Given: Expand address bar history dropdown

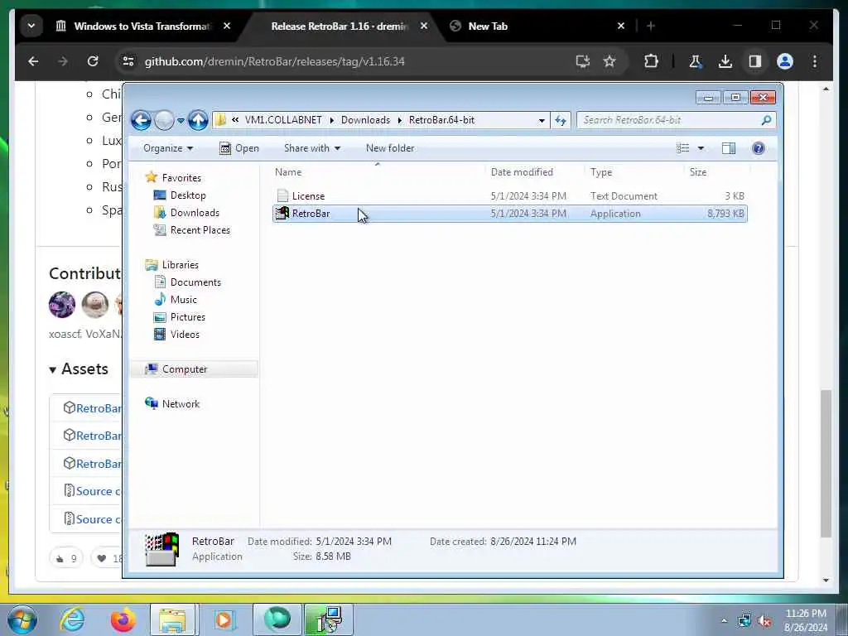Looking at the screenshot, I should (542, 121).
